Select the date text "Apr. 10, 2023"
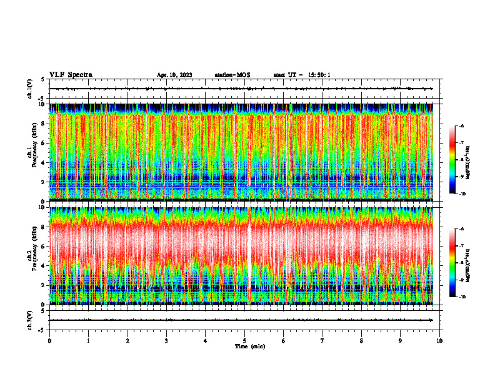495x382 pixels. (x=174, y=75)
